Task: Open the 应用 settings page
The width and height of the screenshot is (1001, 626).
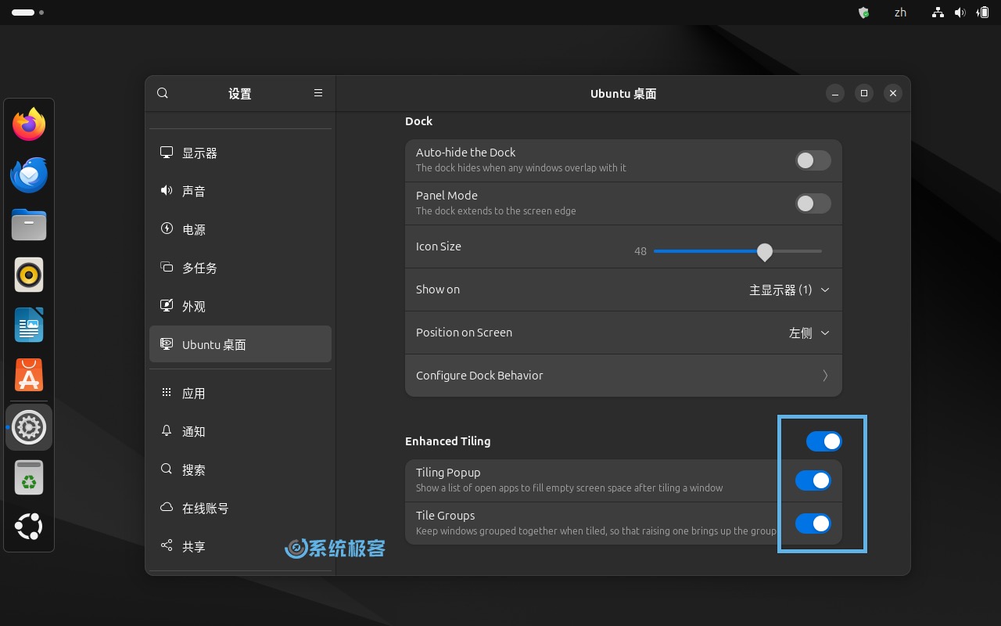Action: 240,393
